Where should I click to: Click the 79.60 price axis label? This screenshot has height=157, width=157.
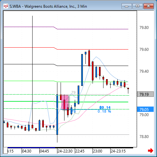coord(144,50)
